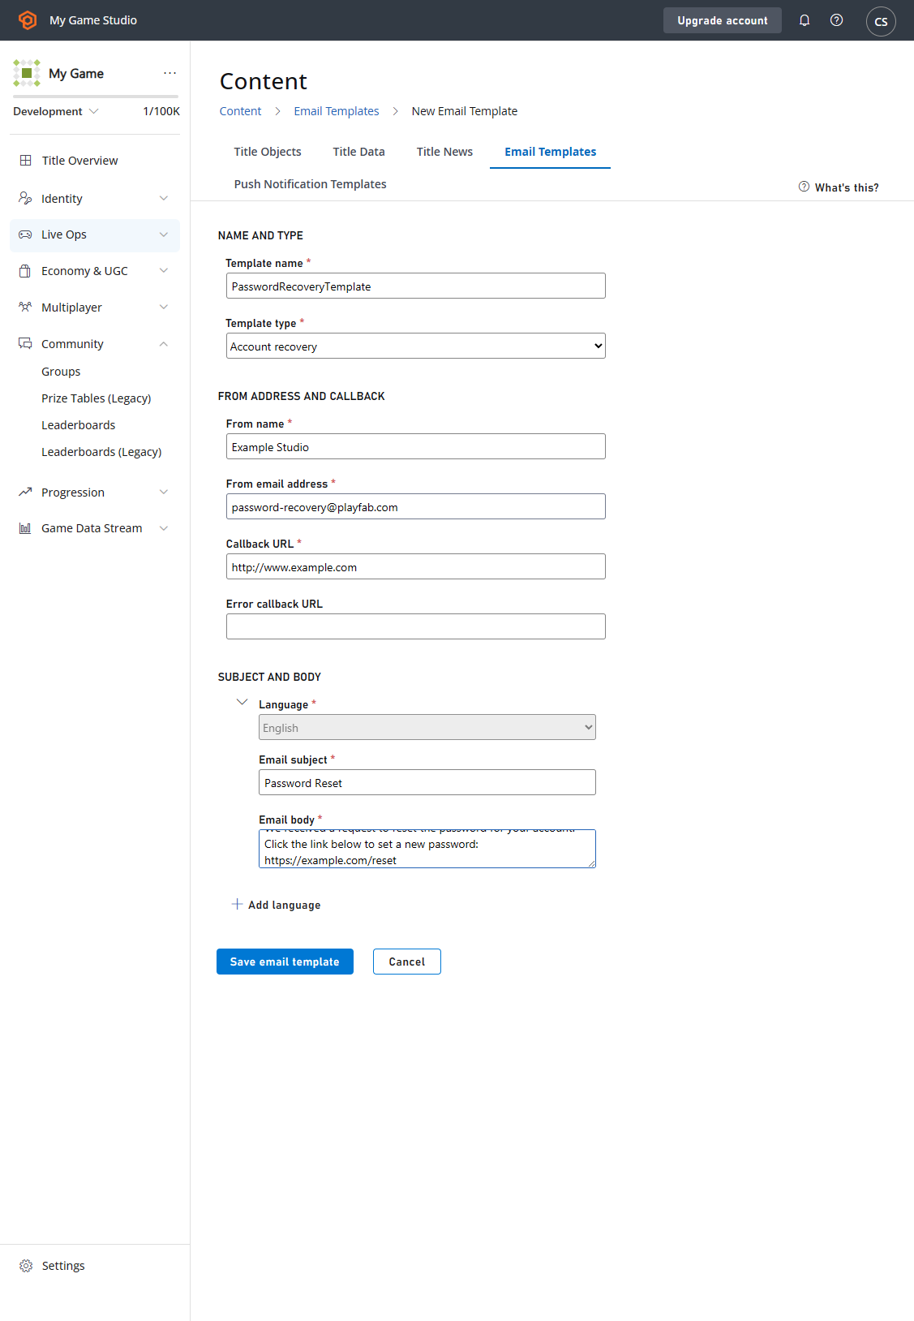914x1321 pixels.
Task: Click the What's this help icon
Action: tap(804, 187)
